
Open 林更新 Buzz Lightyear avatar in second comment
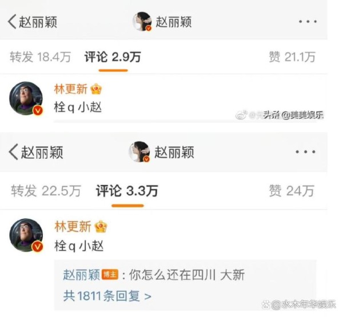tap(26, 235)
